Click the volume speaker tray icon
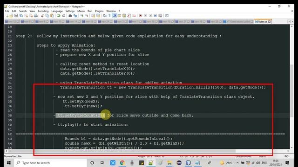298x167 pixels. tap(258, 163)
